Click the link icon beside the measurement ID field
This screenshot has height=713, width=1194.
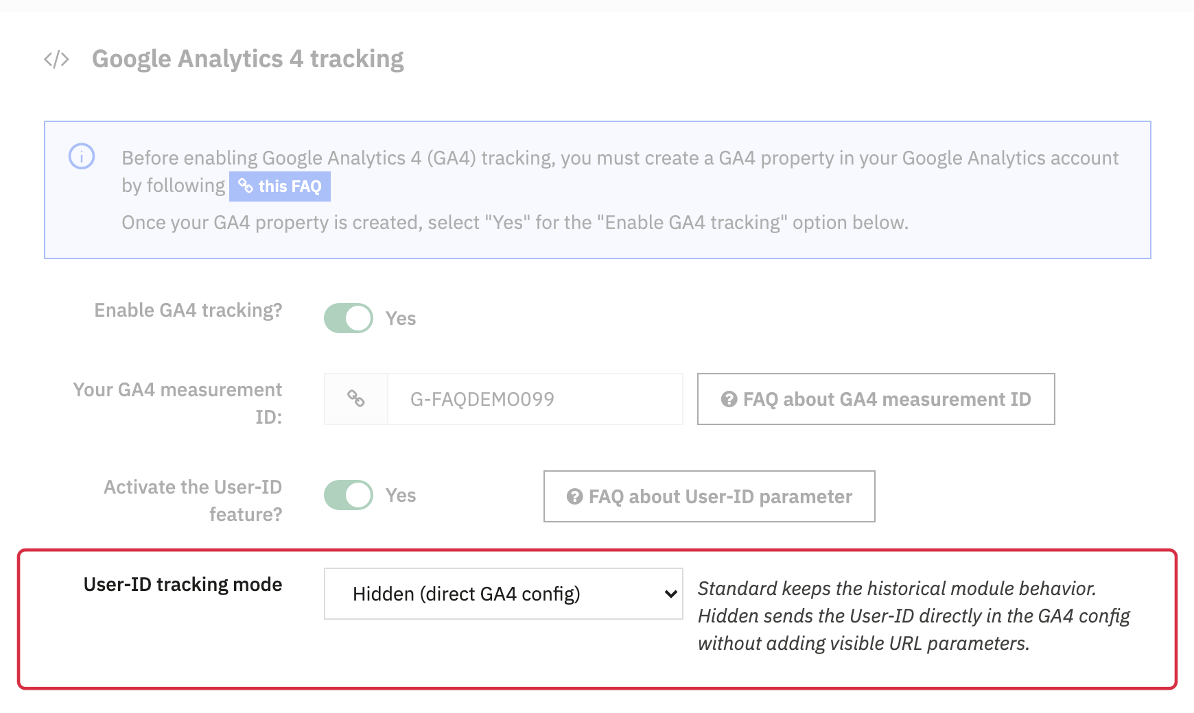coord(355,399)
